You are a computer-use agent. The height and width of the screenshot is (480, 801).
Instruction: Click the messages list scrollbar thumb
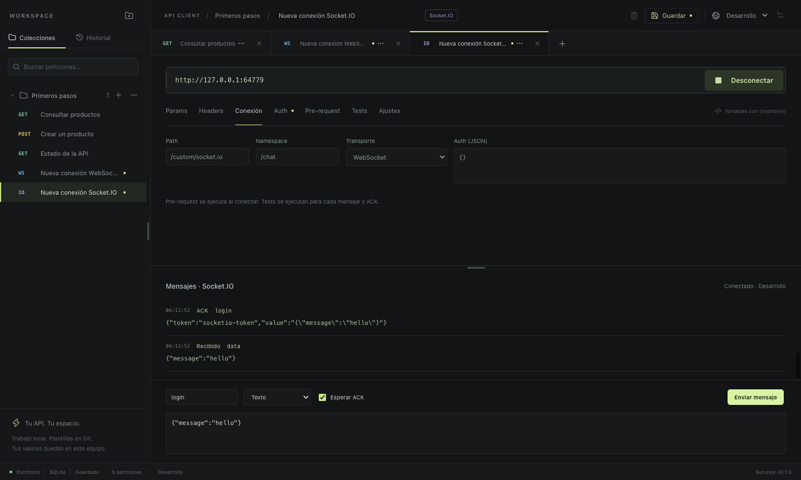pos(798,365)
